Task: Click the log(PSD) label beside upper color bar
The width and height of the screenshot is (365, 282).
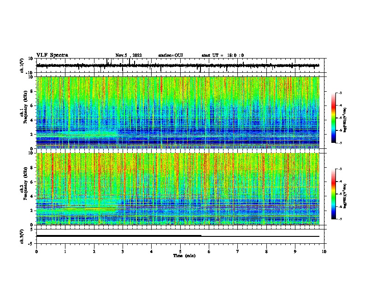Action: click(x=345, y=120)
